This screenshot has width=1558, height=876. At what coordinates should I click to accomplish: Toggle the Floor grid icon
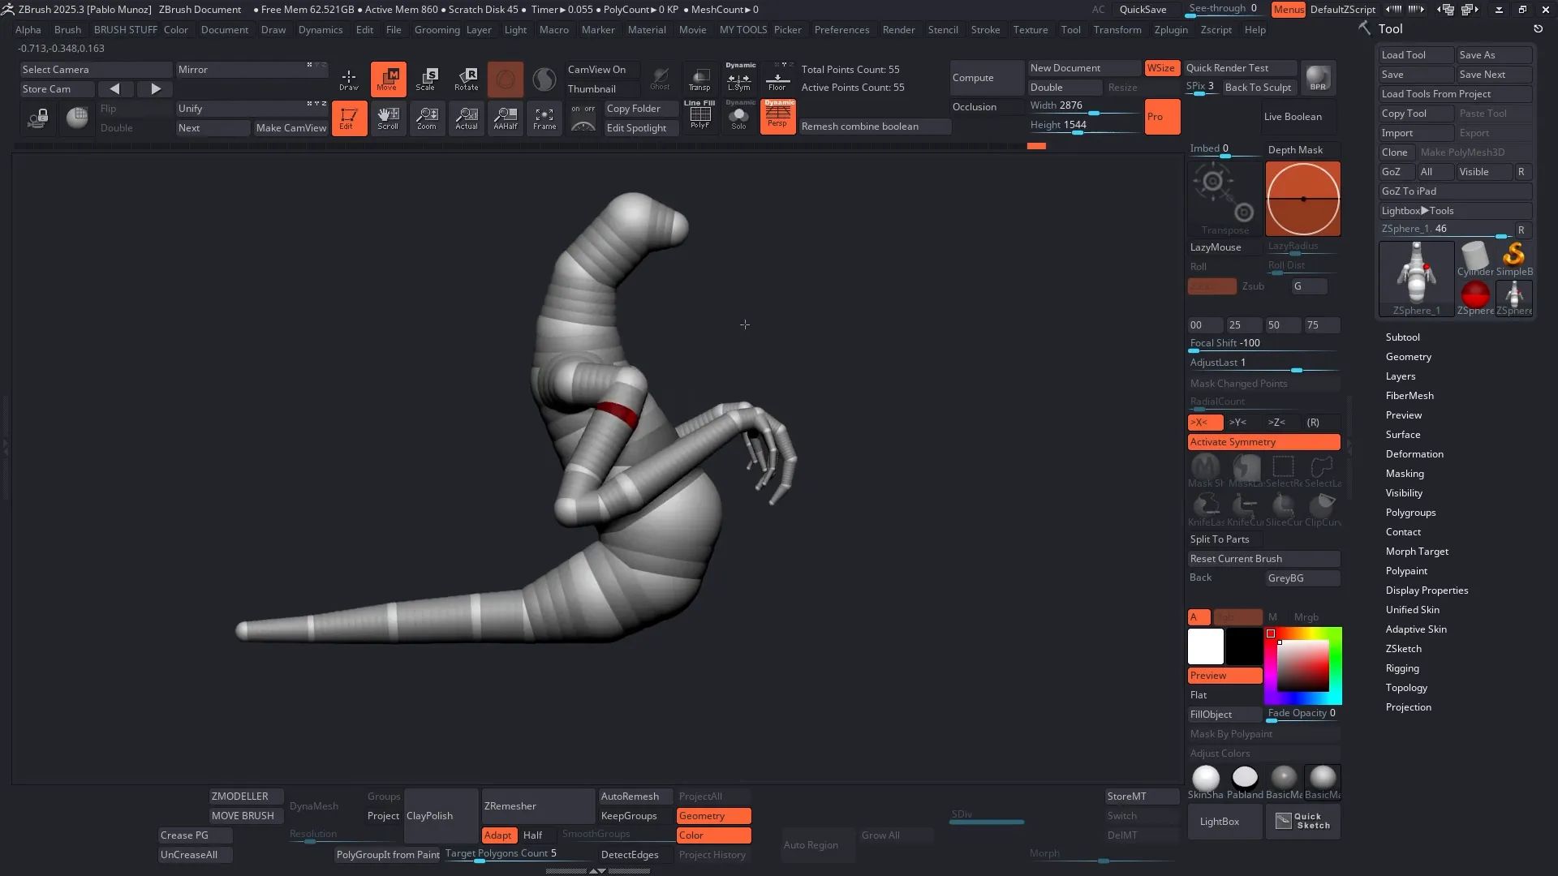(777, 79)
